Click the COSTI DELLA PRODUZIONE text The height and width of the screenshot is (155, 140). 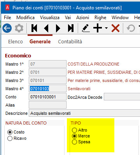93,64
